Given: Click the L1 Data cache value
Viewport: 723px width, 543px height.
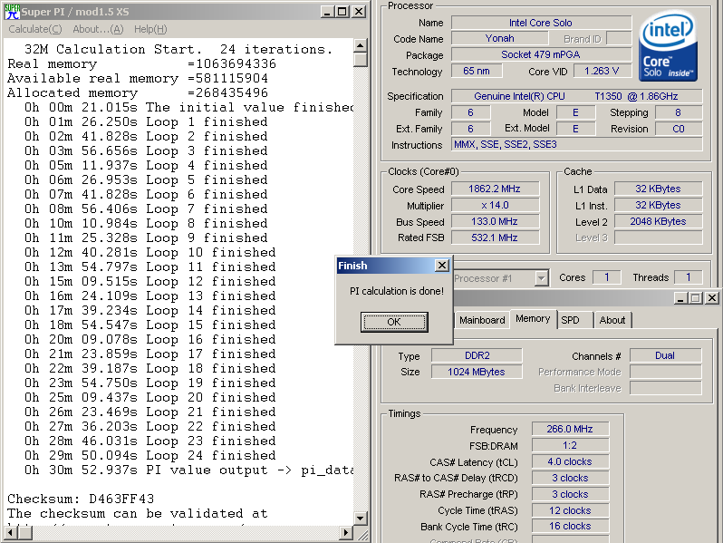Looking at the screenshot, I should (658, 189).
